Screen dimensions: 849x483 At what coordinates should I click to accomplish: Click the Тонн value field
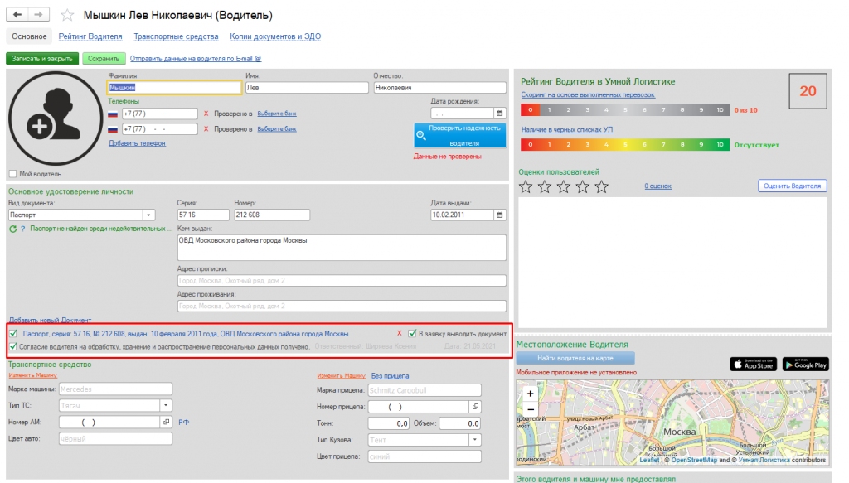(389, 423)
